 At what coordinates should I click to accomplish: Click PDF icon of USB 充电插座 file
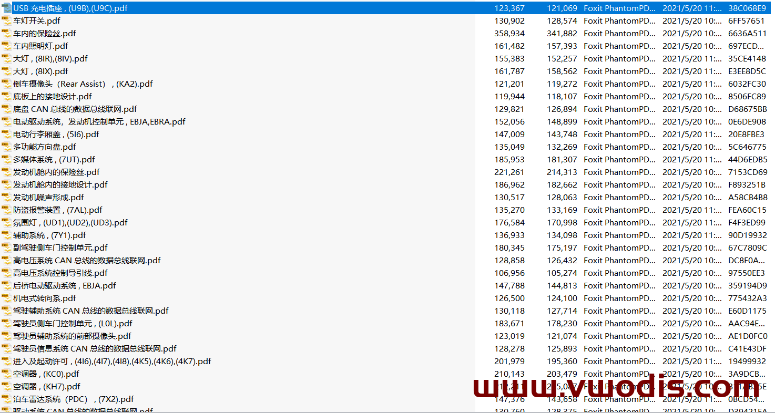coord(6,8)
